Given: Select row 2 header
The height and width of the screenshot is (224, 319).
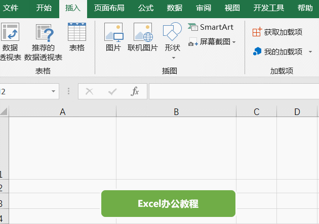Looking at the screenshot, I should pos(4,186).
